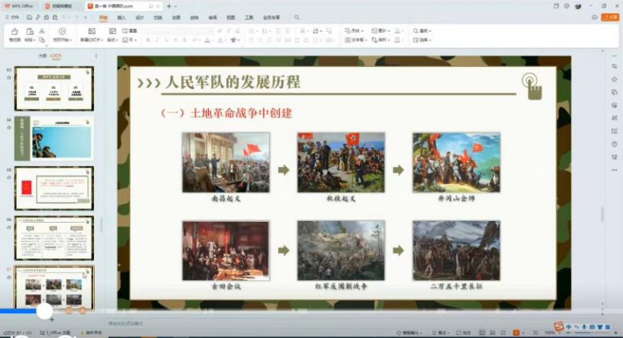Click the copy icon below scissors
The height and width of the screenshot is (338, 623).
tap(42, 40)
